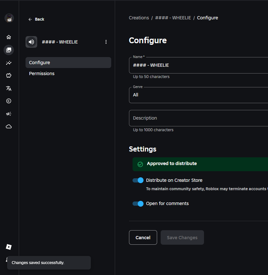Viewport: 268px width, 275px height.
Task: Turn off Open for comments toggle
Action: pyautogui.click(x=138, y=203)
